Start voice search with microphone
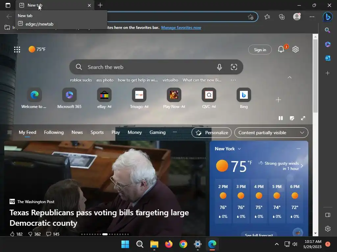 [x=219, y=67]
